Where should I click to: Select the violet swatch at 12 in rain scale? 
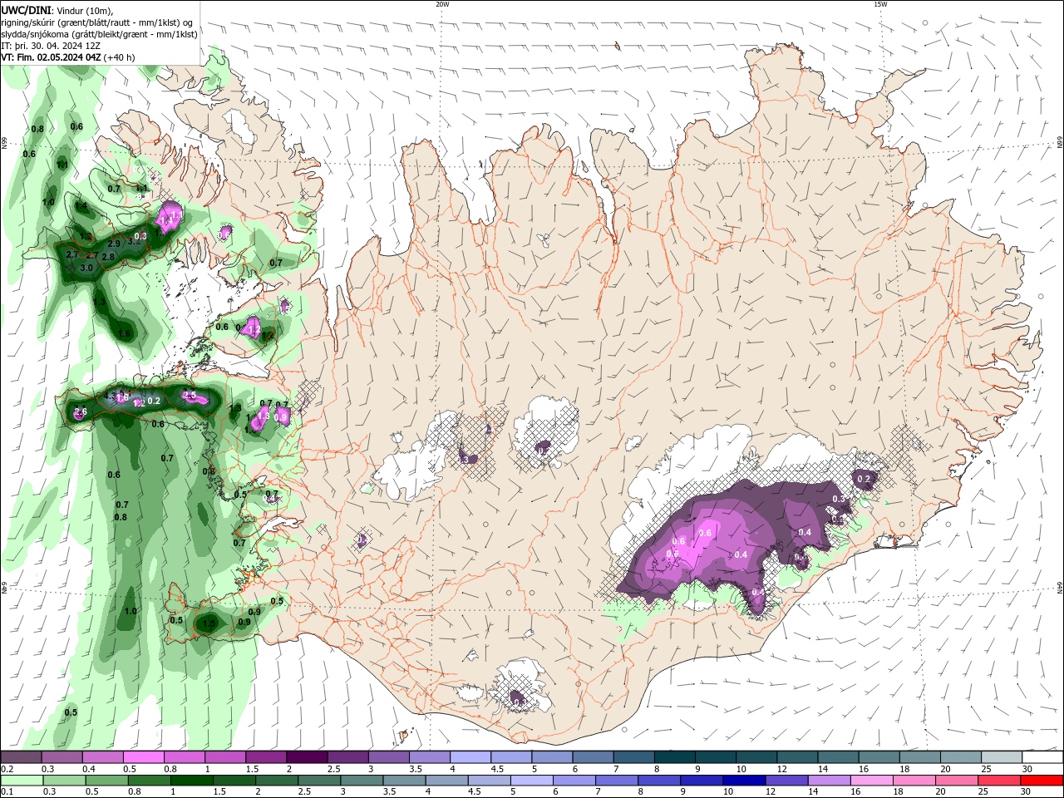[x=786, y=781]
